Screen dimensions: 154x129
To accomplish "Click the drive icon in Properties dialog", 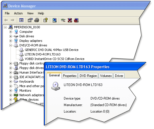I will (56, 86).
